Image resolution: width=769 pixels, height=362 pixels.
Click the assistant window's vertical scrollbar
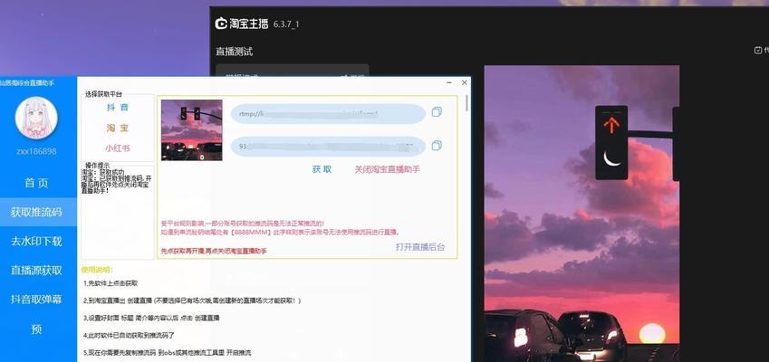tap(466, 103)
